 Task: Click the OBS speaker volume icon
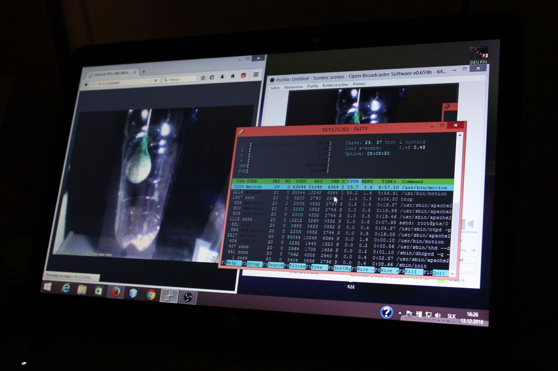coord(471,224)
